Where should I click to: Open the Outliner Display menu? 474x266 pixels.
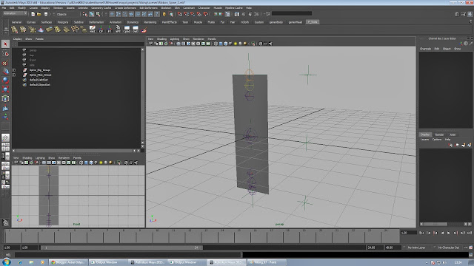(18, 39)
